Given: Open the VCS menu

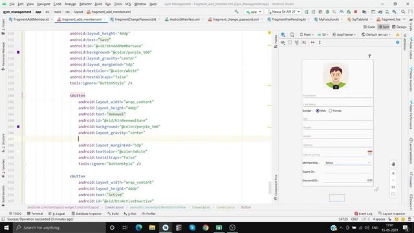Looking at the screenshot, I should (x=128, y=4).
